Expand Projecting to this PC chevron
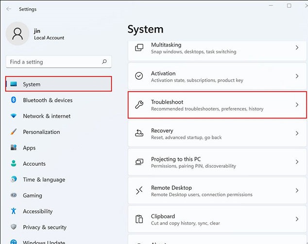Image resolution: width=308 pixels, height=244 pixels. 297,162
